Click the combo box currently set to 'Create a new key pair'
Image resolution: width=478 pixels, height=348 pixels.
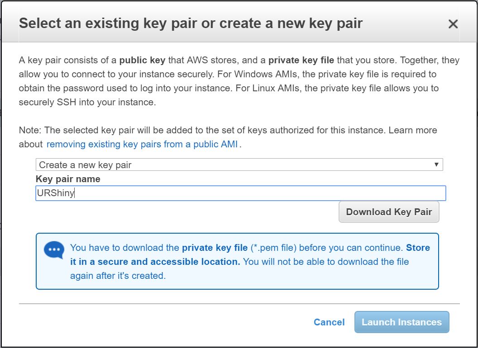click(x=239, y=164)
